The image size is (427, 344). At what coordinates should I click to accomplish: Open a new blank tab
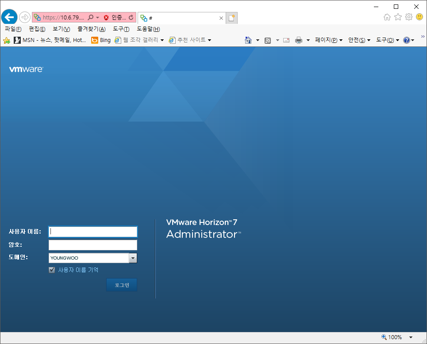tap(232, 18)
